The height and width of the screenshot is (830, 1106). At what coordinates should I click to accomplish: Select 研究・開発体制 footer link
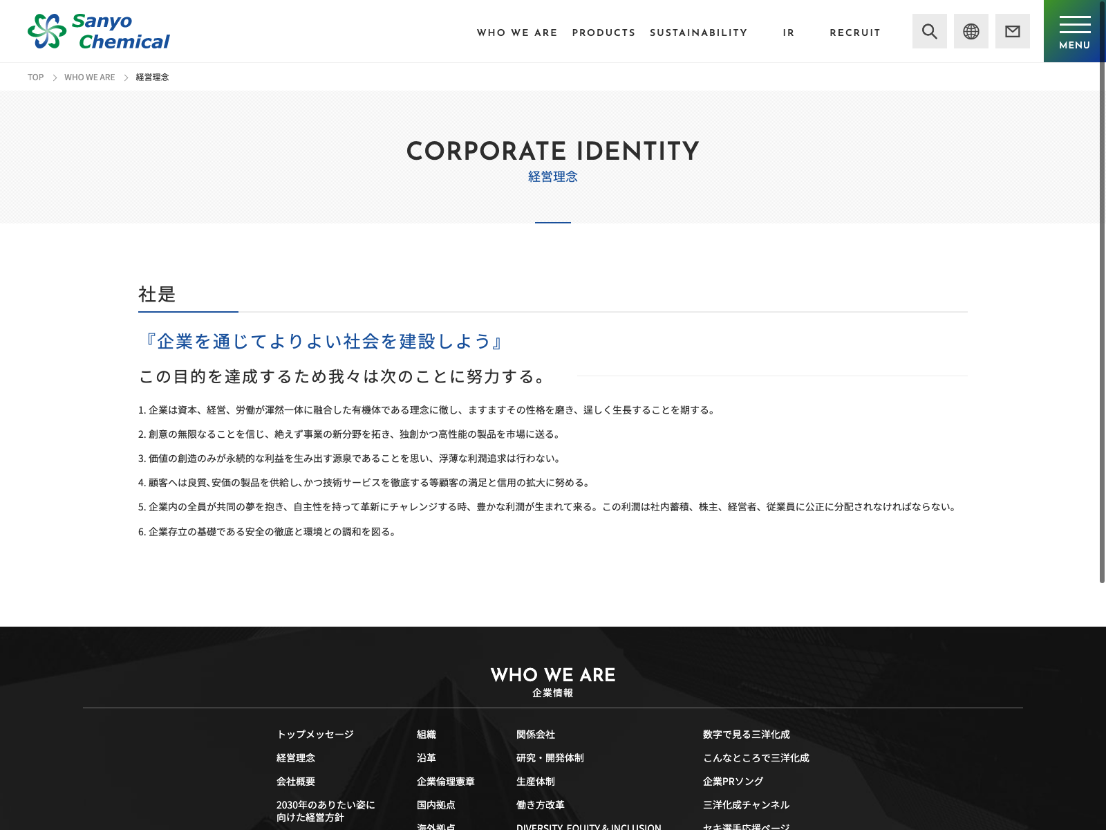point(550,758)
